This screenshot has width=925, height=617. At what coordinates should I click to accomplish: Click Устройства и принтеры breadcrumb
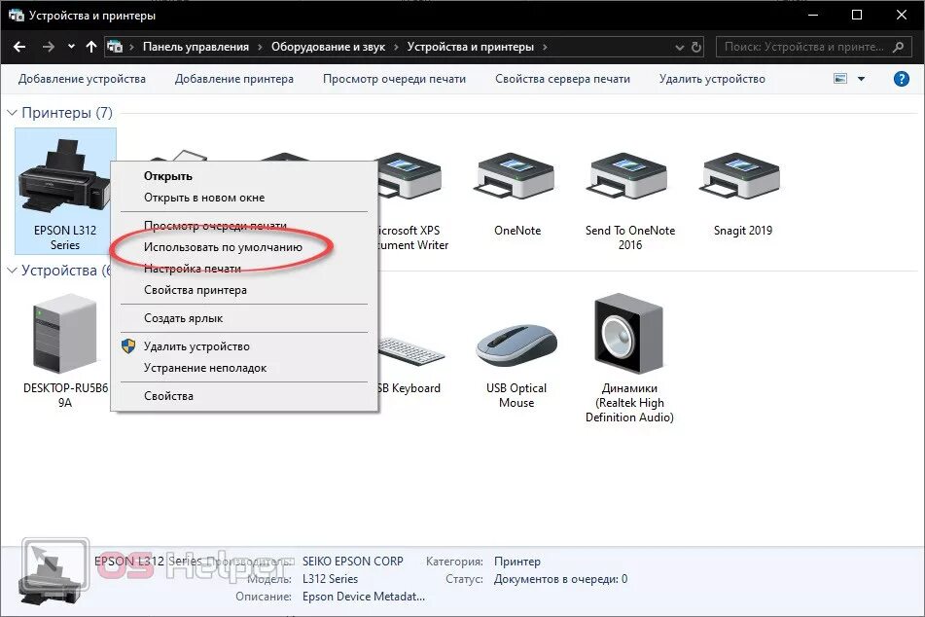click(470, 47)
